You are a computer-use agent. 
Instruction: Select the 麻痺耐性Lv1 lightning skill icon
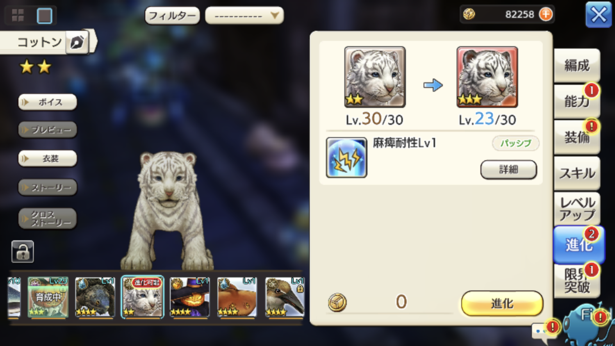pyautogui.click(x=346, y=157)
